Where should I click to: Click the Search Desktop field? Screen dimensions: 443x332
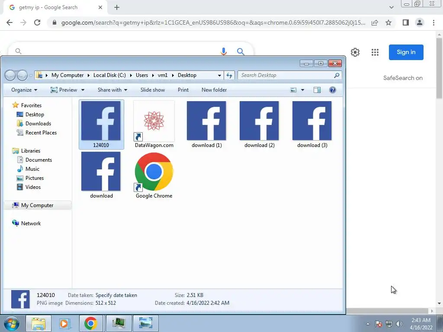(286, 75)
